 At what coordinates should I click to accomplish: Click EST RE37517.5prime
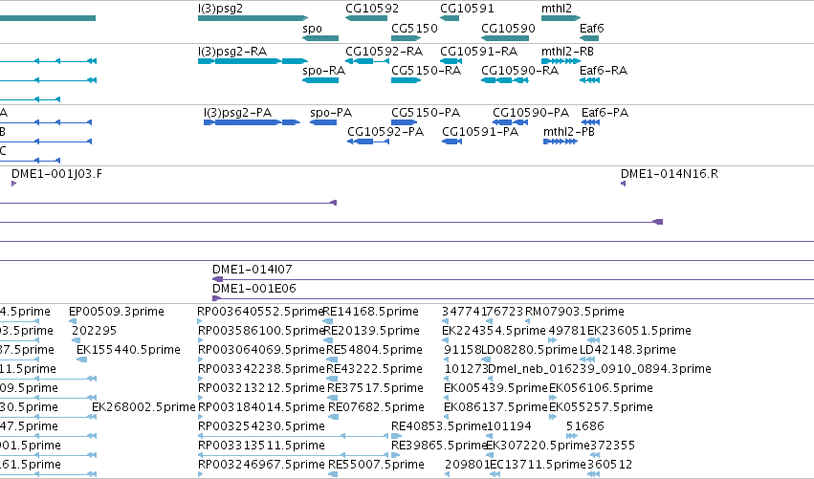tap(375, 388)
